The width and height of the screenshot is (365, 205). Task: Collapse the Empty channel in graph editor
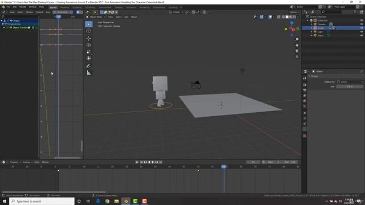tap(2, 20)
